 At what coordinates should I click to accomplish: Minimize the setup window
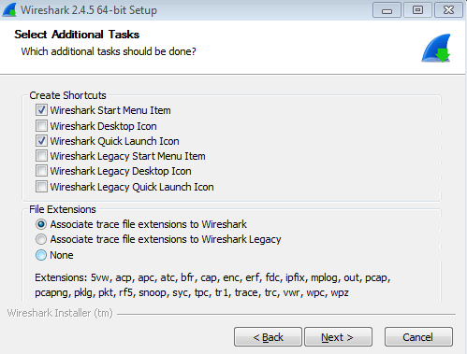coord(387,10)
